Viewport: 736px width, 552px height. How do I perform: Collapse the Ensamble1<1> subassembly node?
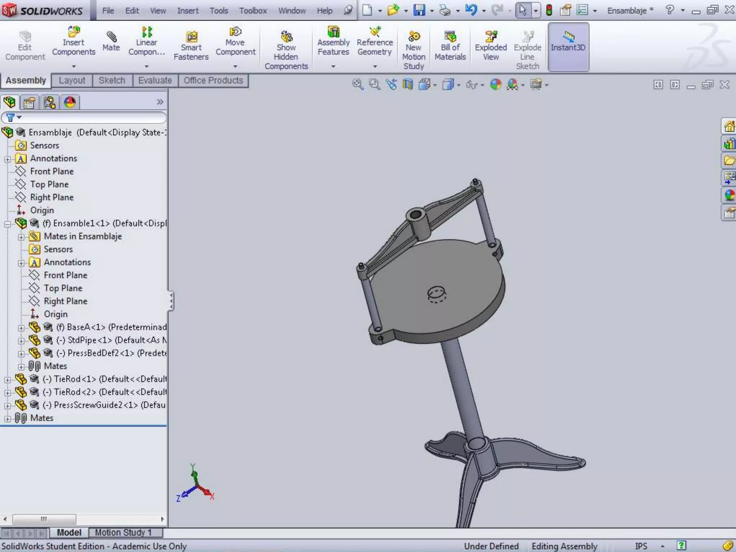click(8, 224)
